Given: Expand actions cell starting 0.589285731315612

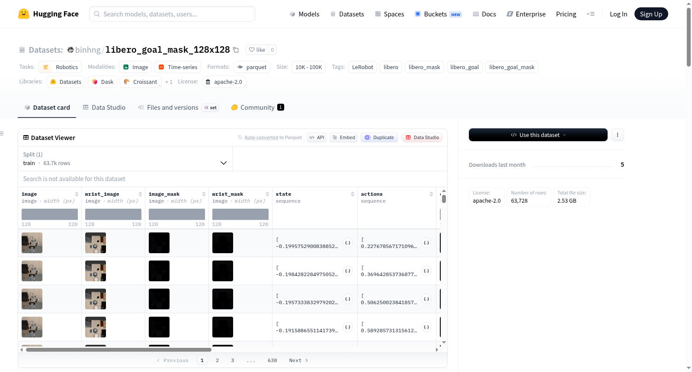Looking at the screenshot, I should (426, 327).
